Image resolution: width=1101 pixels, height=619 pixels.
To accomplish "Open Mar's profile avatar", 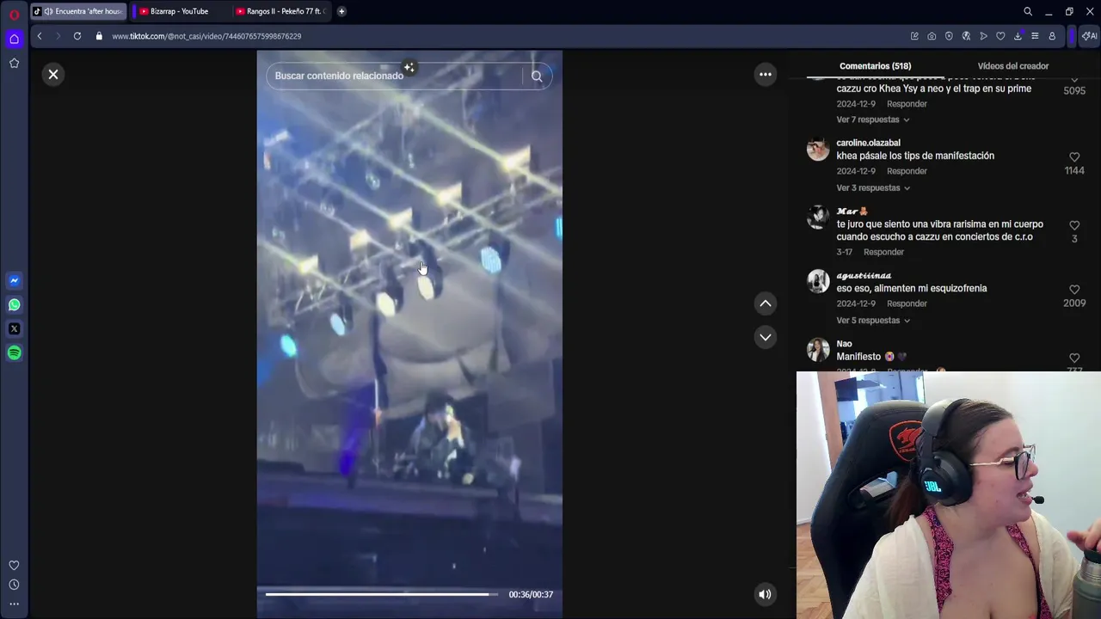I will tap(818, 217).
